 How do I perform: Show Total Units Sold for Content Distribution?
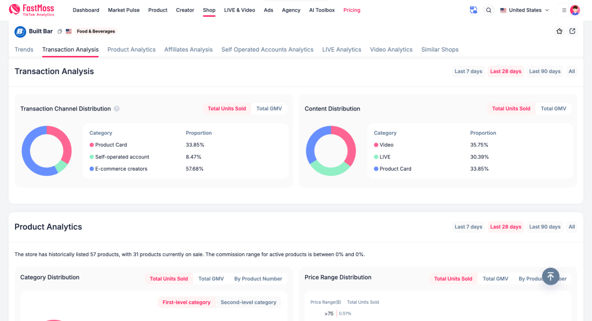click(511, 109)
